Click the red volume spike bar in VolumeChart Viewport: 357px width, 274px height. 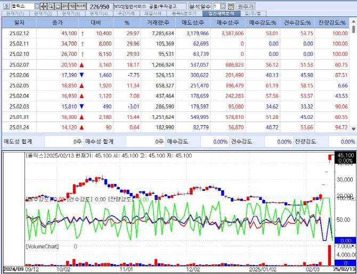330,255
